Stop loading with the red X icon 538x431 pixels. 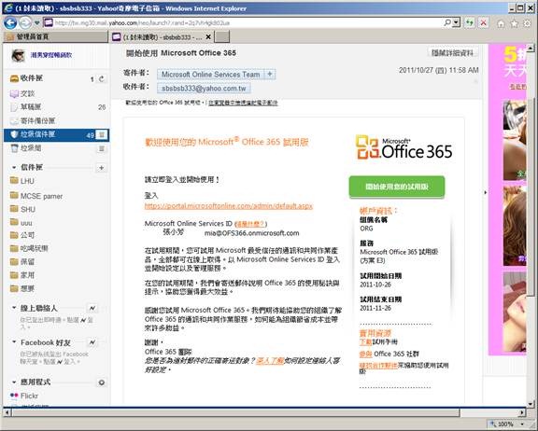[483, 23]
